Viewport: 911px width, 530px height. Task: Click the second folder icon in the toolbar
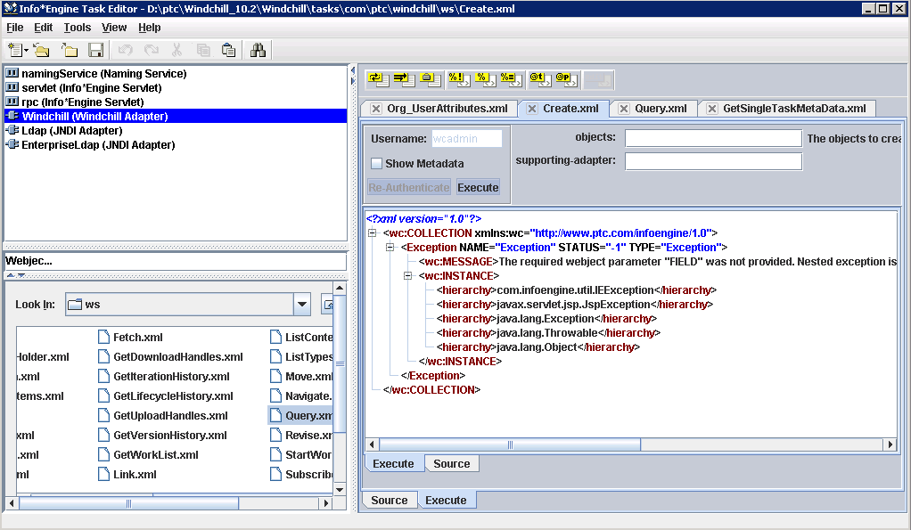(x=70, y=51)
